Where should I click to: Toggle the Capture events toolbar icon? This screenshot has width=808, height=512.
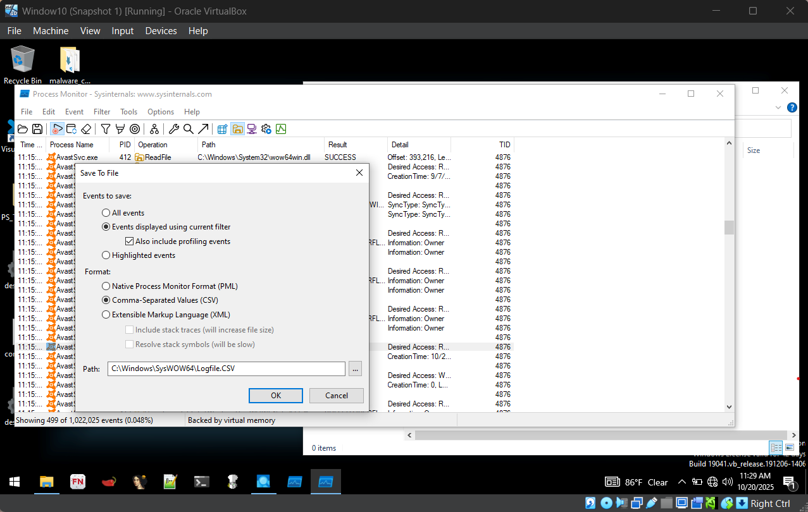(x=57, y=129)
